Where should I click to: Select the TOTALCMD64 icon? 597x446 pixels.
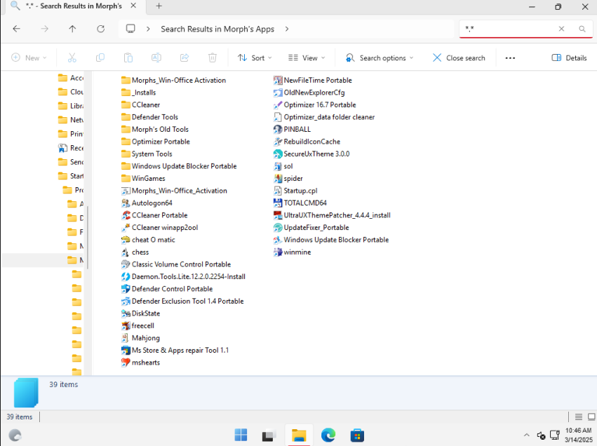278,203
